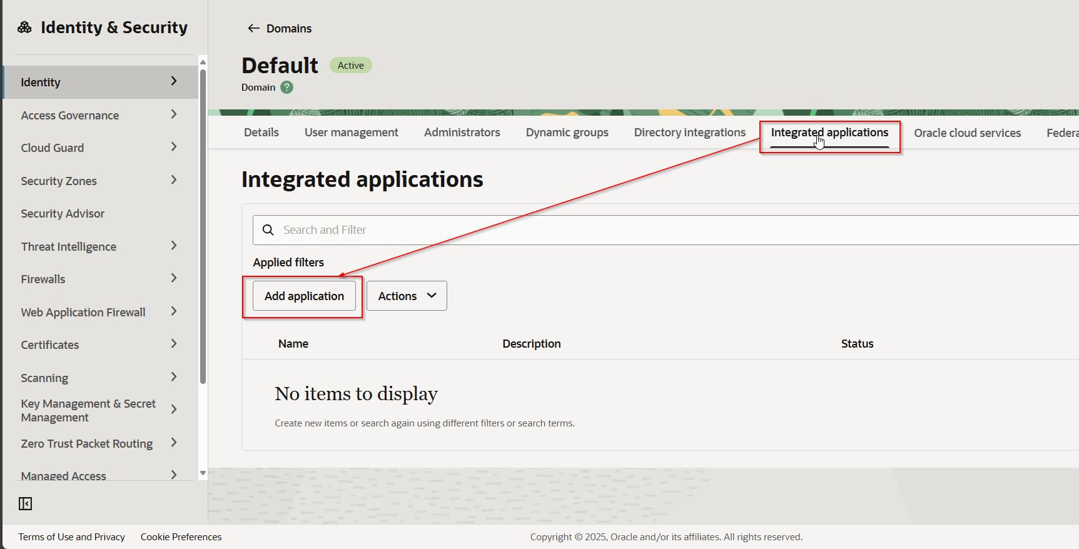Open the Cookie Preferences link
This screenshot has width=1079, height=549.
tap(181, 537)
